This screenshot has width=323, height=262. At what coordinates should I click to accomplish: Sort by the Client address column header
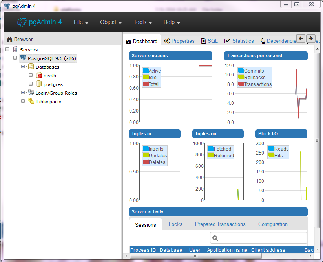pyautogui.click(x=269, y=250)
